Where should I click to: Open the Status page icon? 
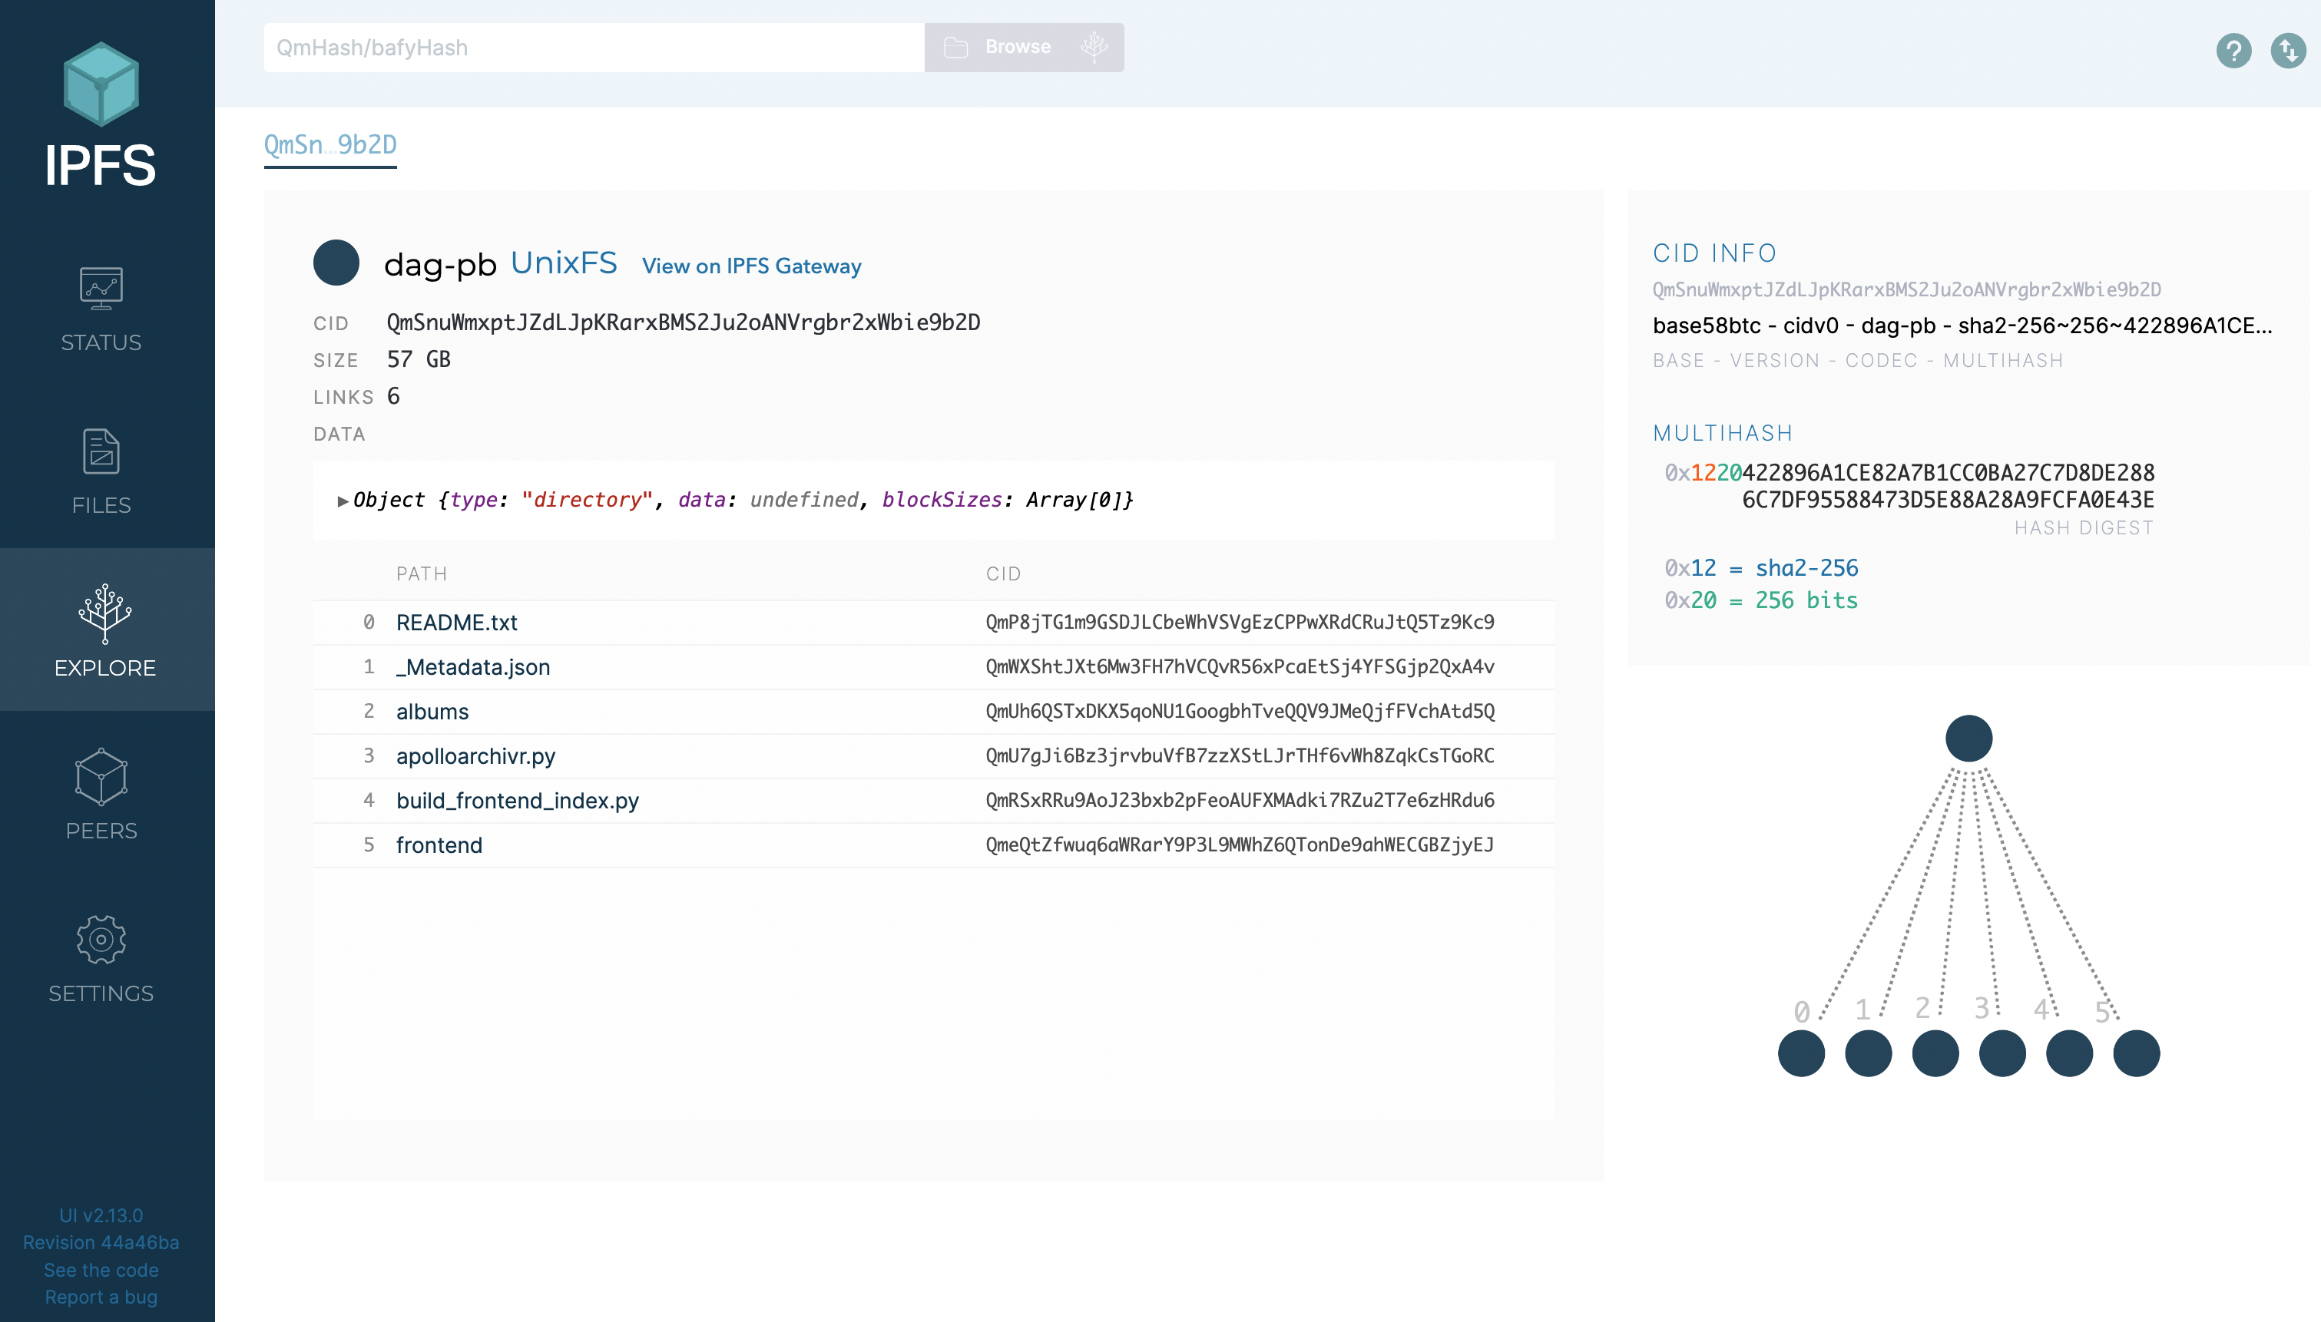[101, 289]
